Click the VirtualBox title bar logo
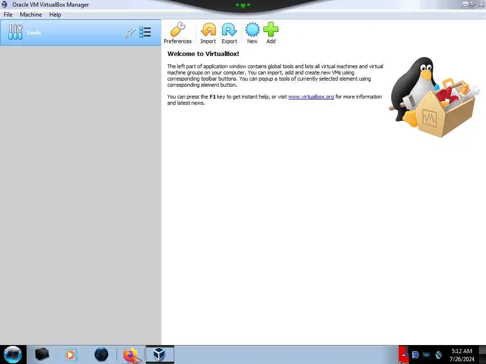486x364 pixels. pyautogui.click(x=4, y=4)
